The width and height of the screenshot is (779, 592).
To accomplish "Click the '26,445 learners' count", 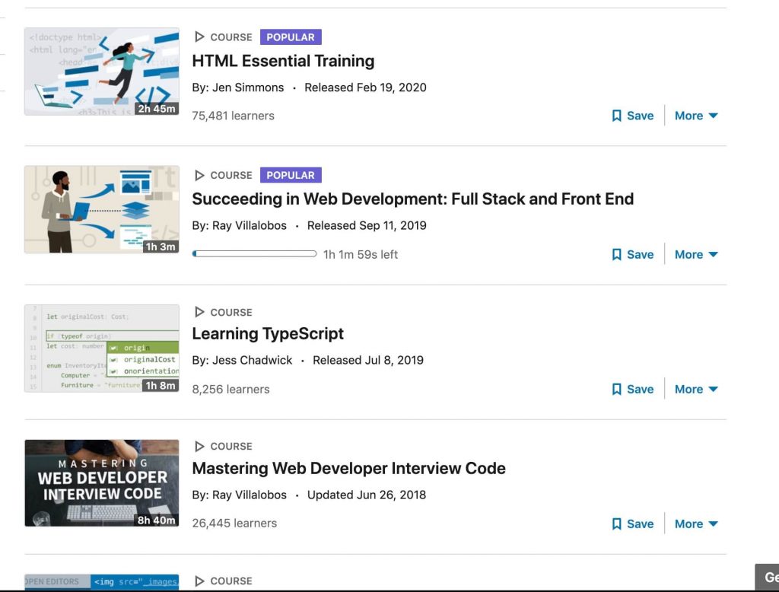I will [x=234, y=524].
